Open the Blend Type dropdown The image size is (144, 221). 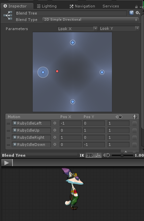tap(90, 20)
